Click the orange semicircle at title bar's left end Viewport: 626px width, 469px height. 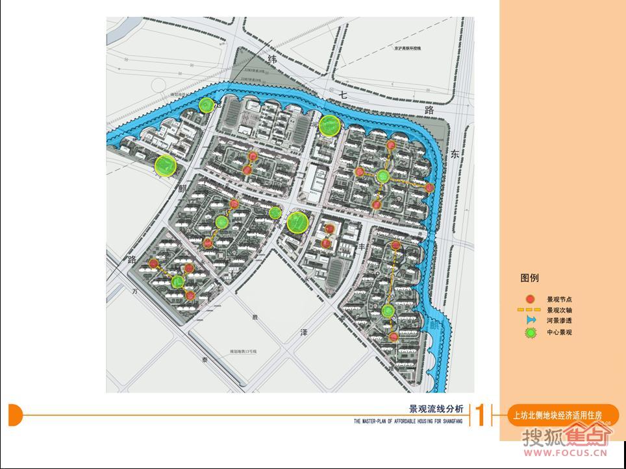tap(16, 414)
